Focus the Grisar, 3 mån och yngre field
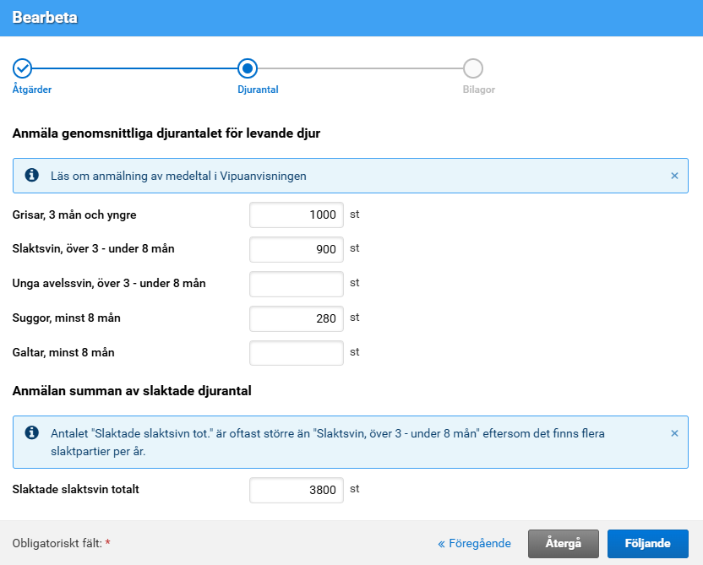This screenshot has width=703, height=565. [x=297, y=215]
